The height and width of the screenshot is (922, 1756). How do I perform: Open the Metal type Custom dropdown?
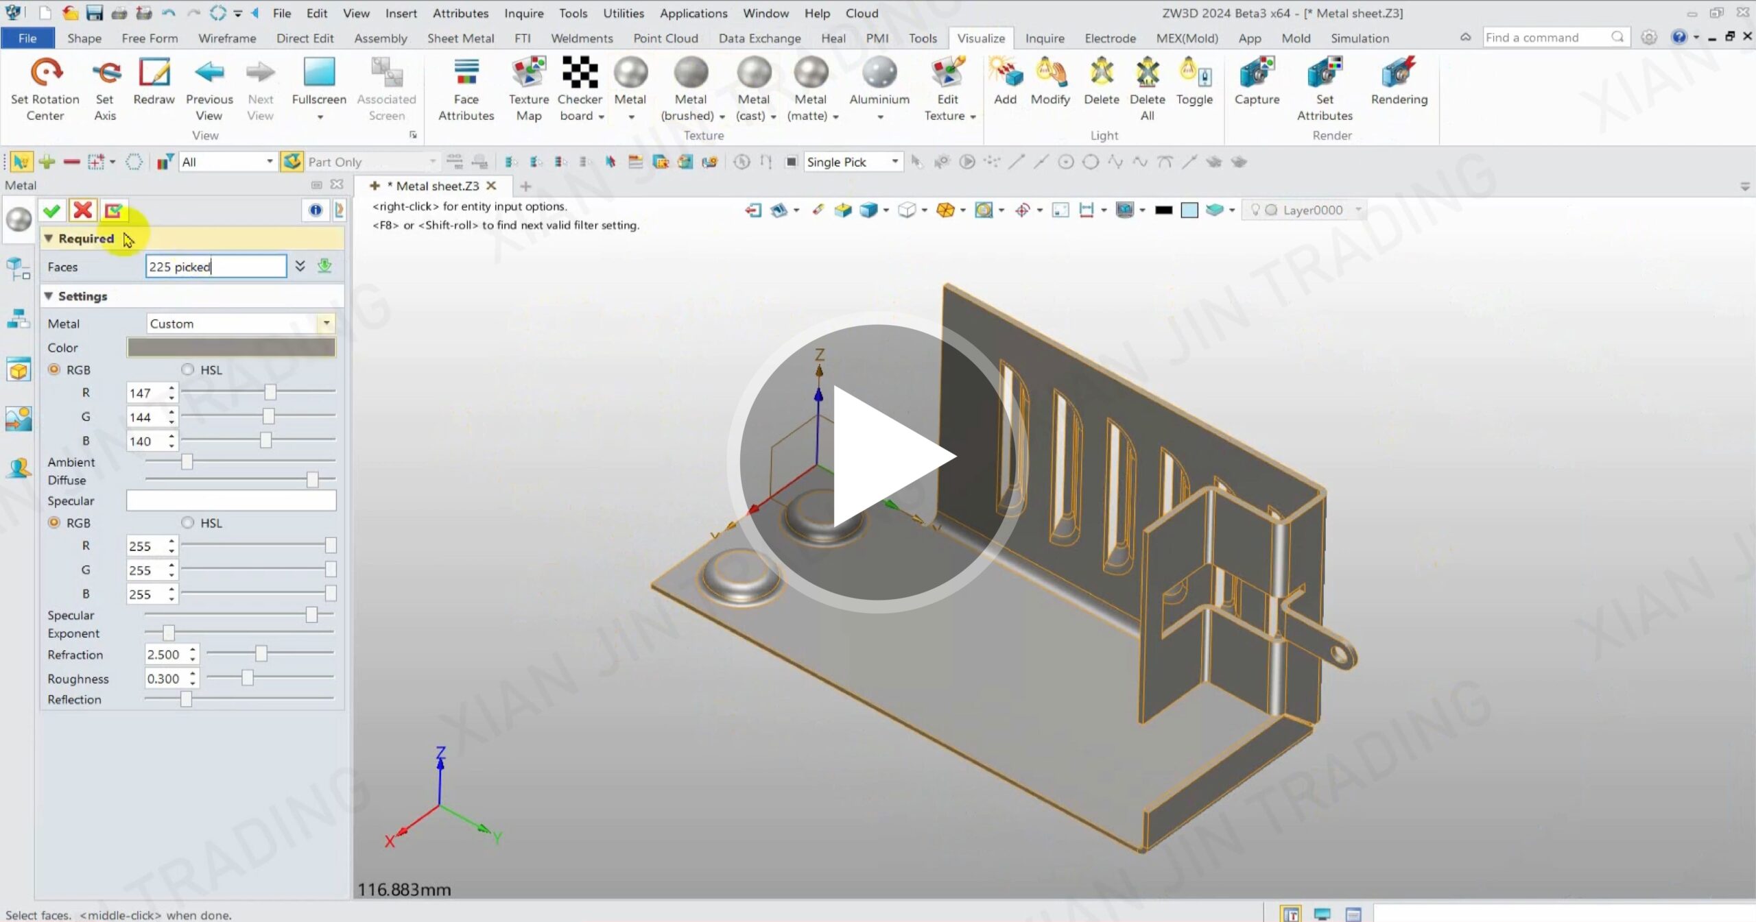[x=327, y=324]
